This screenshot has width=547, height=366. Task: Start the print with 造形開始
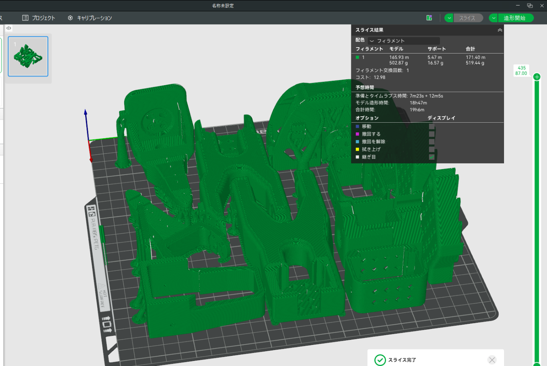[x=515, y=18]
